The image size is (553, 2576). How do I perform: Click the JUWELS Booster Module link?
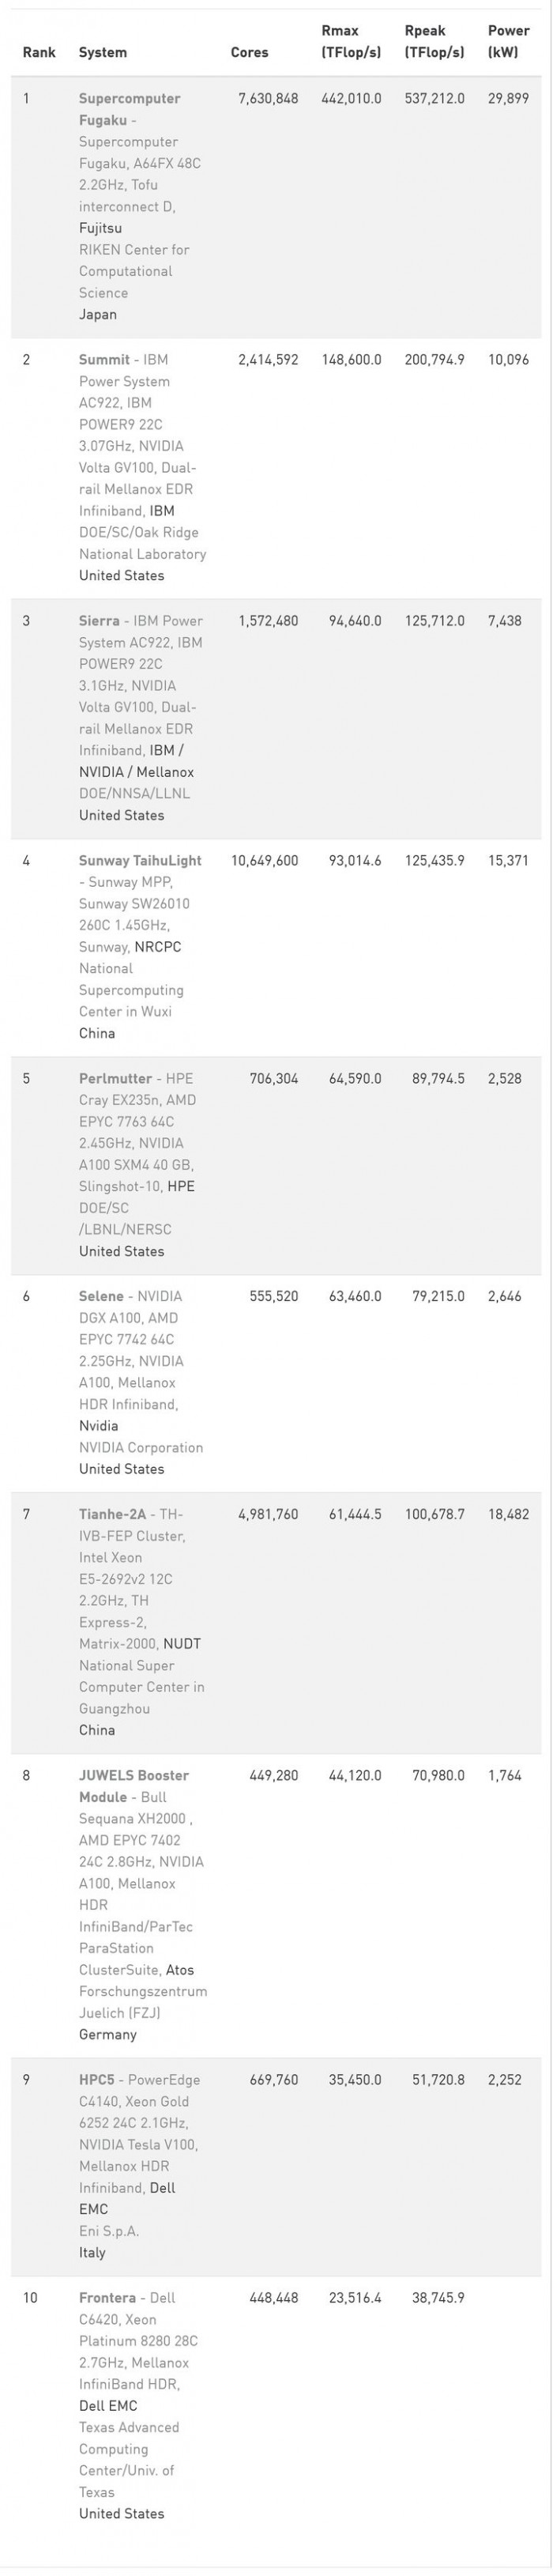pos(133,1776)
